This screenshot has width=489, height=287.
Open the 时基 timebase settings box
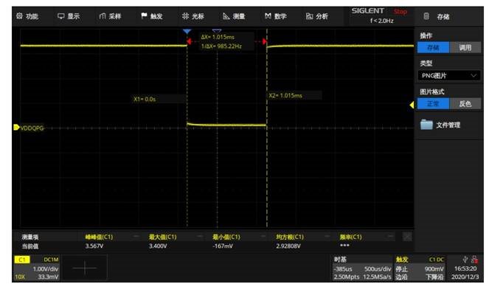pos(362,268)
